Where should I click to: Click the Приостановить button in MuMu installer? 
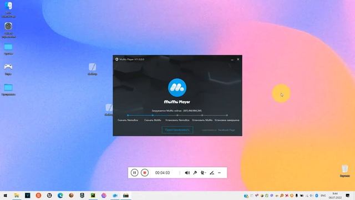pos(177,130)
